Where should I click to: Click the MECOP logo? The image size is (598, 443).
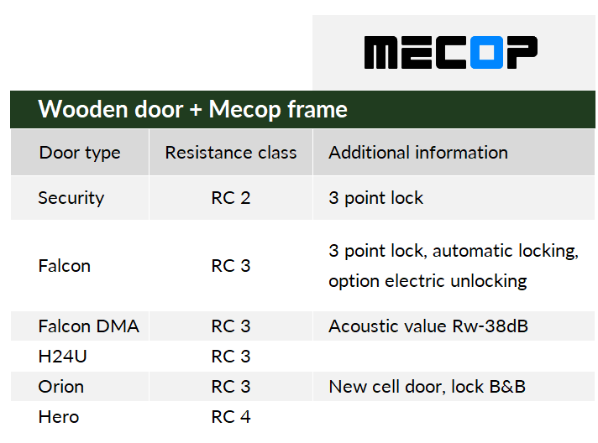pyautogui.click(x=451, y=53)
